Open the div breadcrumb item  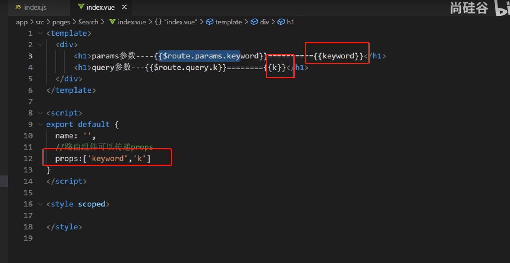(x=264, y=22)
